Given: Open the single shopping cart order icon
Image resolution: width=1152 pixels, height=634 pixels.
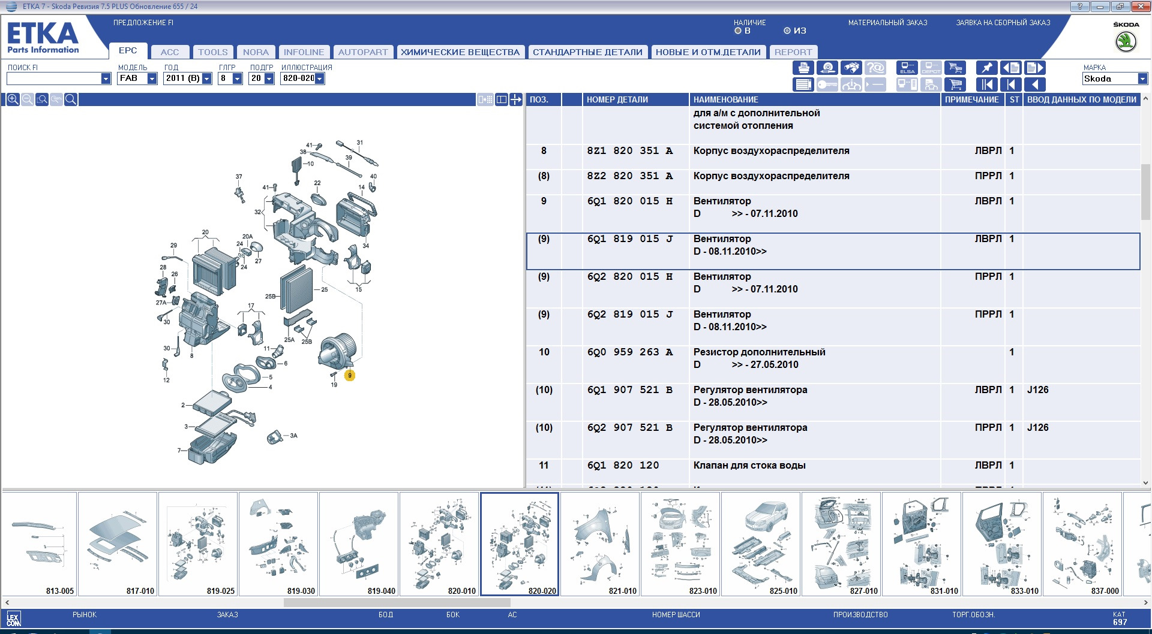Looking at the screenshot, I should pyautogui.click(x=955, y=84).
